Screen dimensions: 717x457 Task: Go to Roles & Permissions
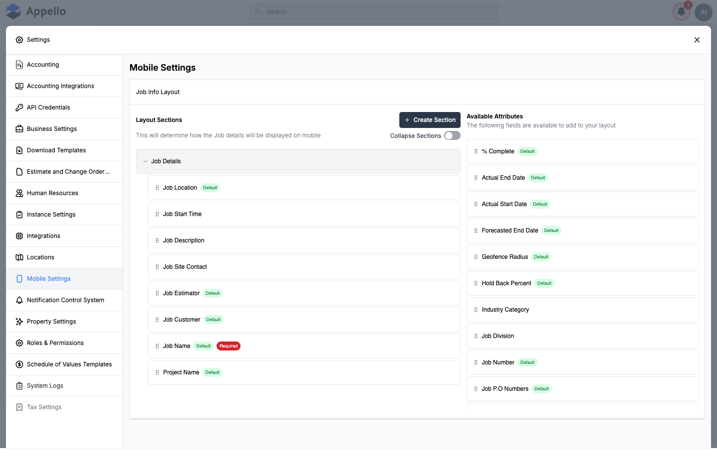(65, 343)
